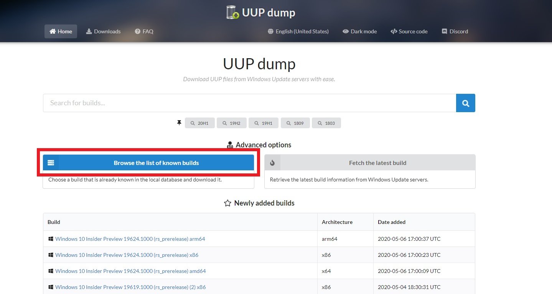Select the 1803 quick search tag
This screenshot has width=552, height=294.
(x=326, y=123)
